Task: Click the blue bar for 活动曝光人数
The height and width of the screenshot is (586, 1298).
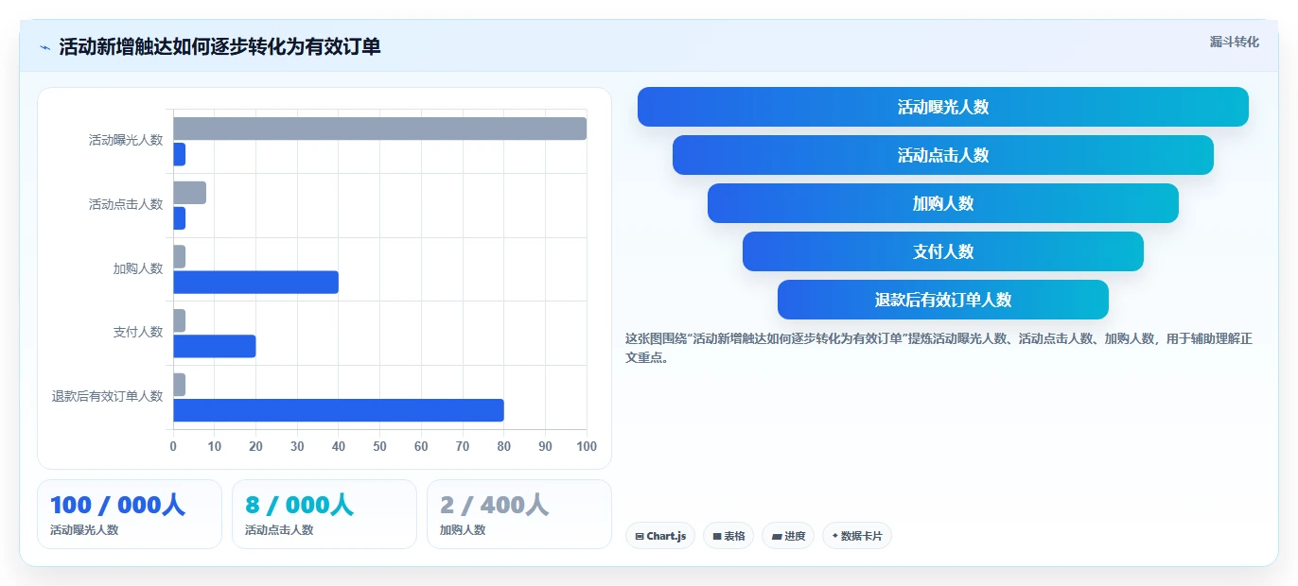Action: click(x=179, y=154)
